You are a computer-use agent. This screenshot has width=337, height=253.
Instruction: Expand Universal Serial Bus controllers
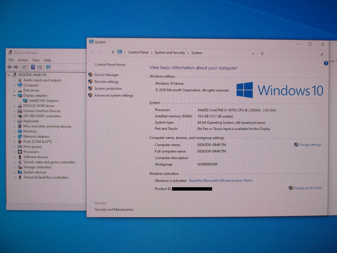click(14, 178)
